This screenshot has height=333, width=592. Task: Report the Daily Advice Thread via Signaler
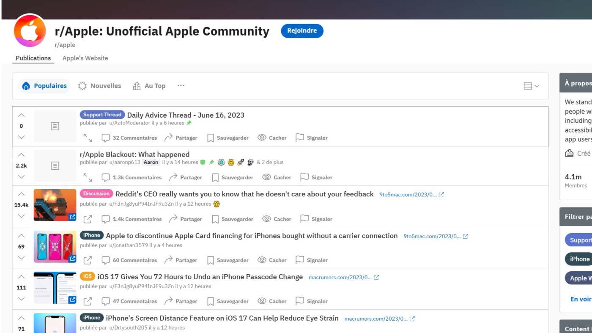[x=311, y=138]
